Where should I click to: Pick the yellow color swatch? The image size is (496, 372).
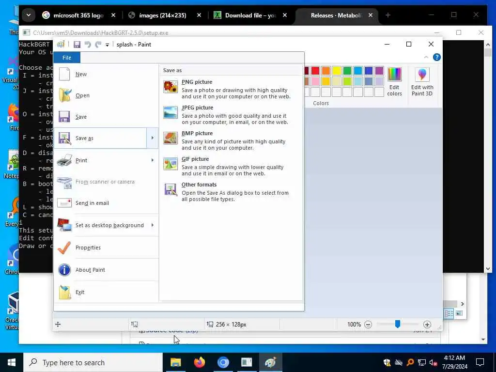[337, 71]
